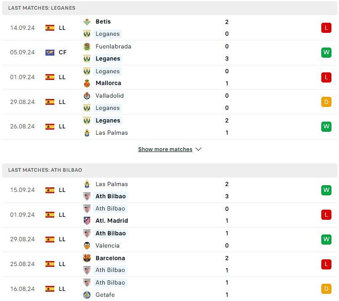Click the orange D badge for Valladolid match
Screen dimensions: 339x301
coord(326,102)
